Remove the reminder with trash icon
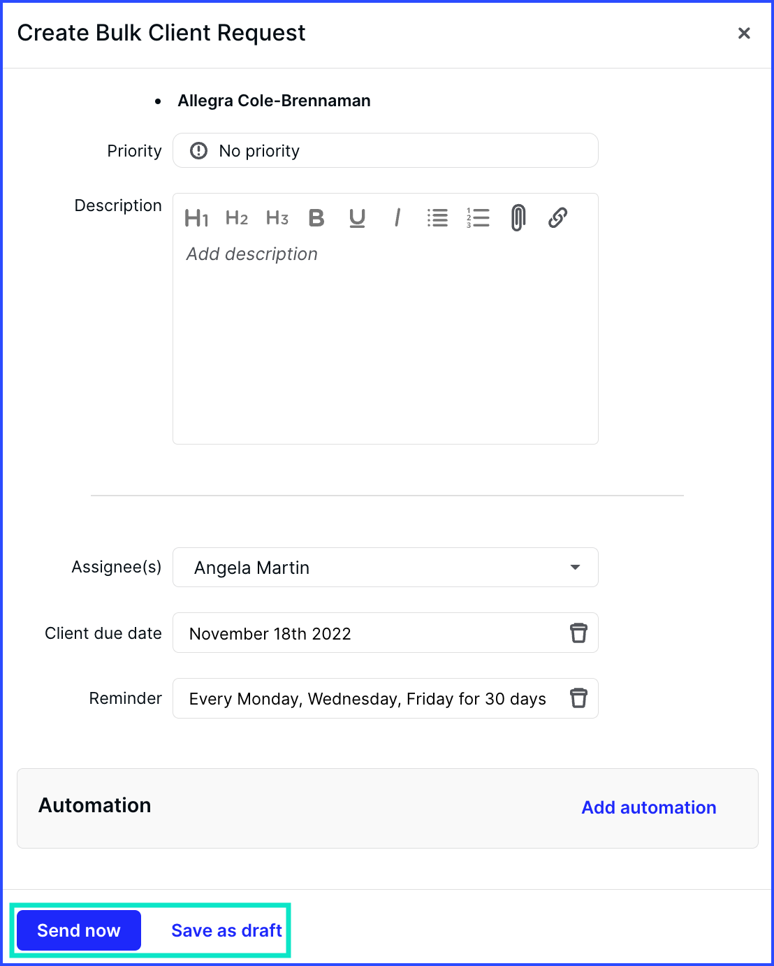 point(578,698)
